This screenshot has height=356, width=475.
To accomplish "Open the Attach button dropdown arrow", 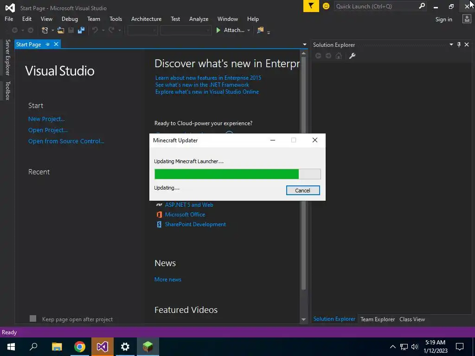I will click(x=249, y=30).
